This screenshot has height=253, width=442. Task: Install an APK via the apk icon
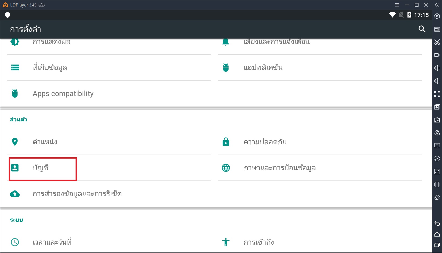pyautogui.click(x=437, y=120)
